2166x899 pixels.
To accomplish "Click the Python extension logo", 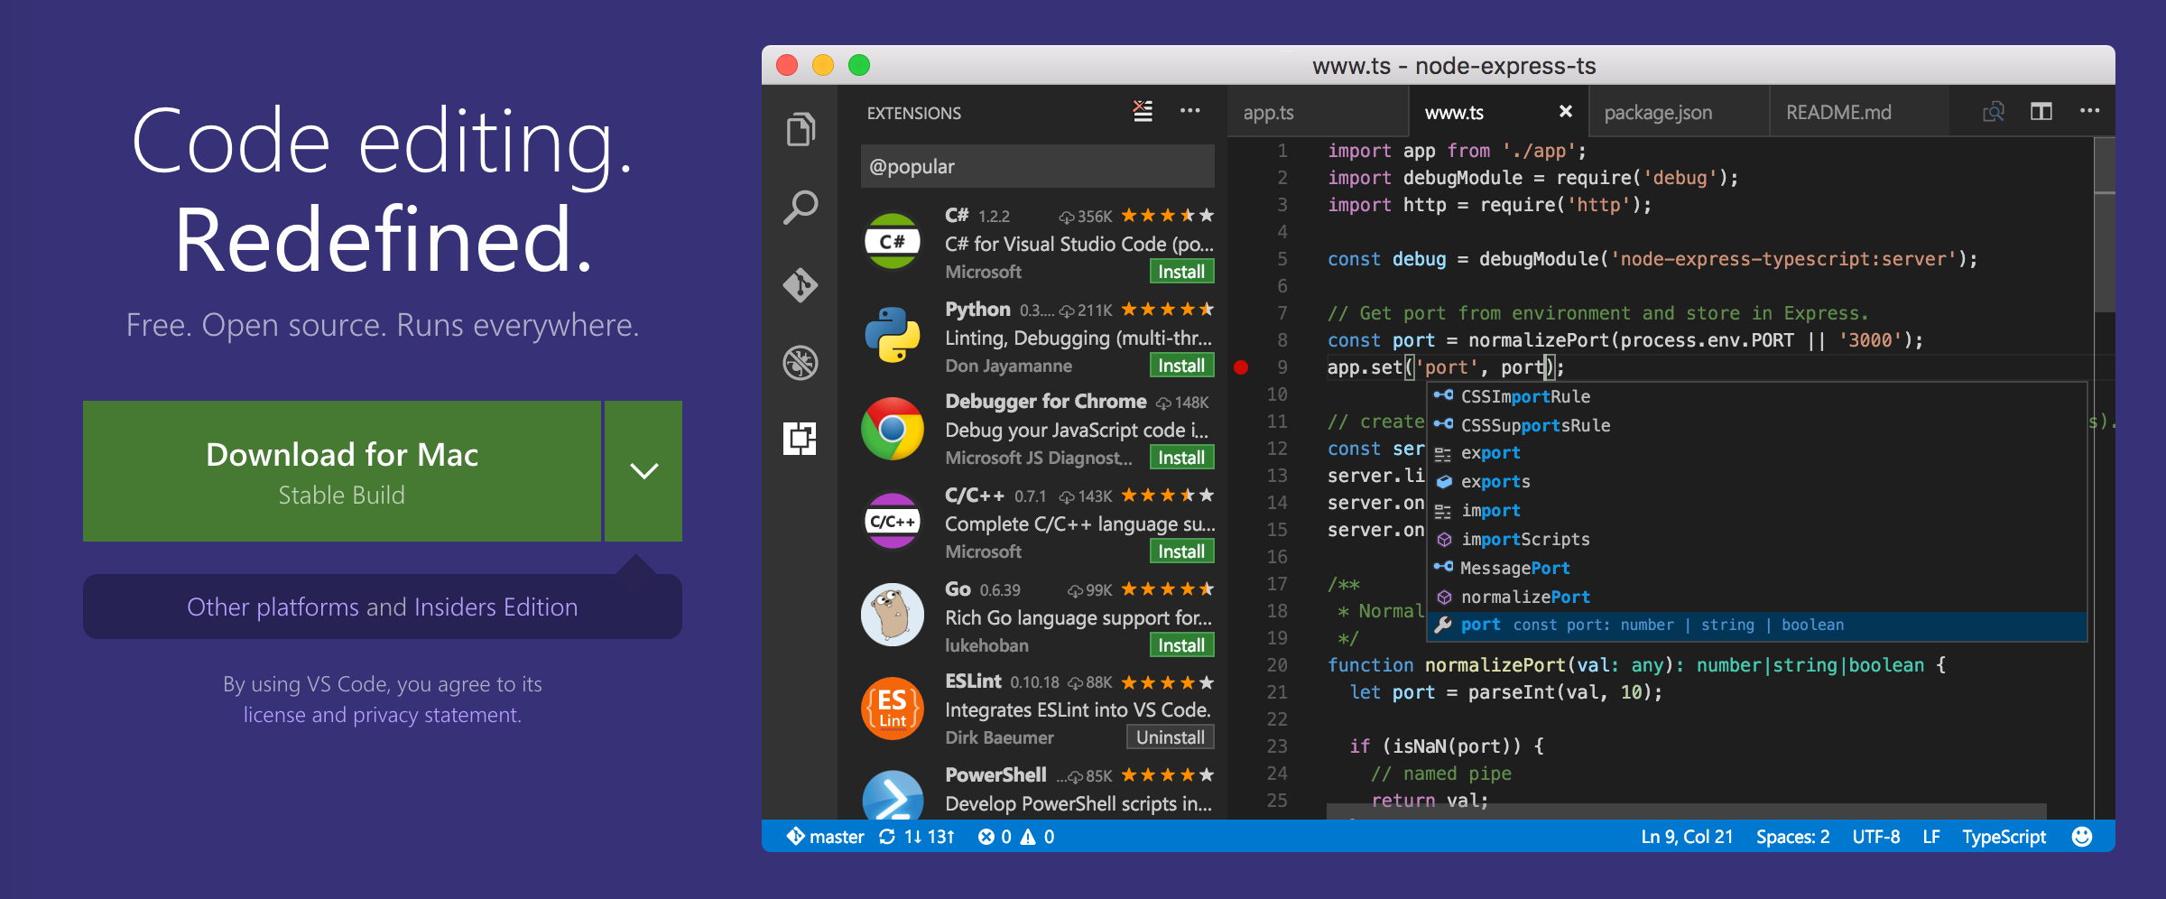I will click(893, 335).
